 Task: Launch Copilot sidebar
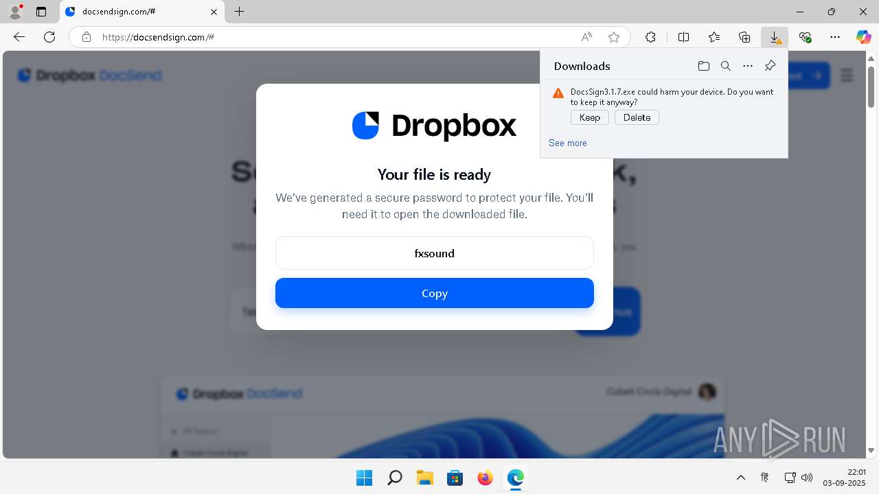(x=864, y=37)
